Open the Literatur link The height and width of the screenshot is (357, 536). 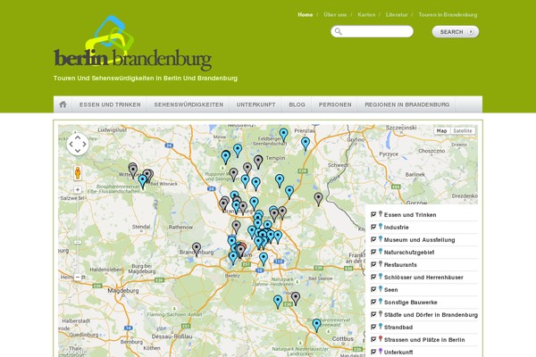[397, 14]
